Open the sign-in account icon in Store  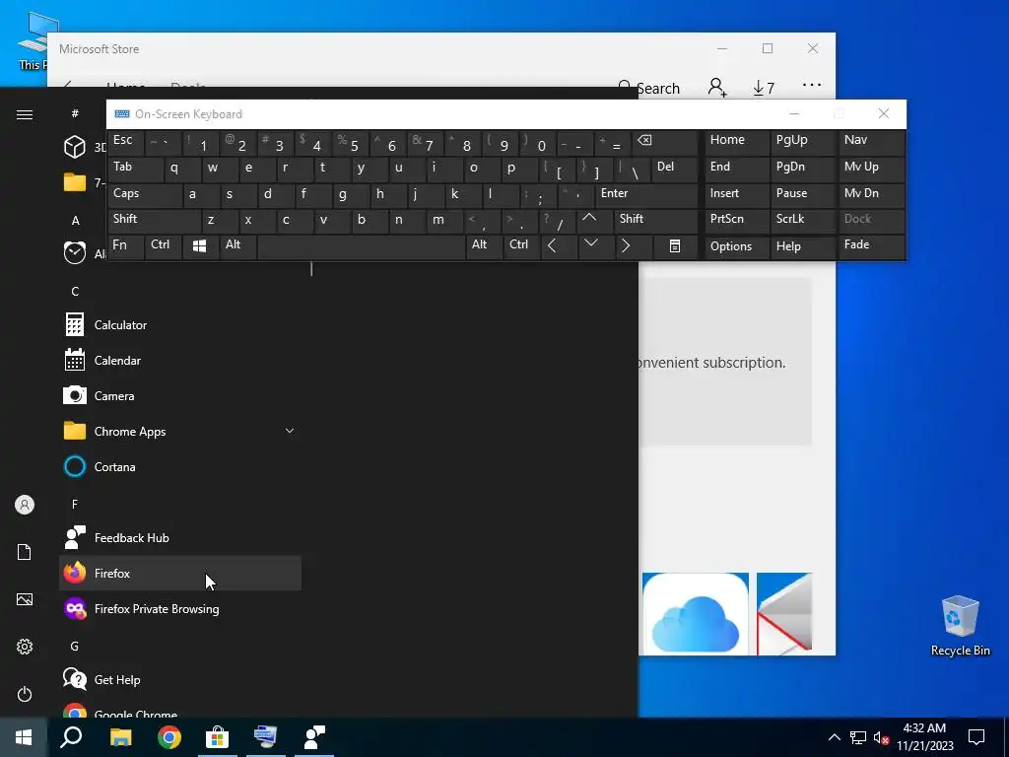coord(717,88)
